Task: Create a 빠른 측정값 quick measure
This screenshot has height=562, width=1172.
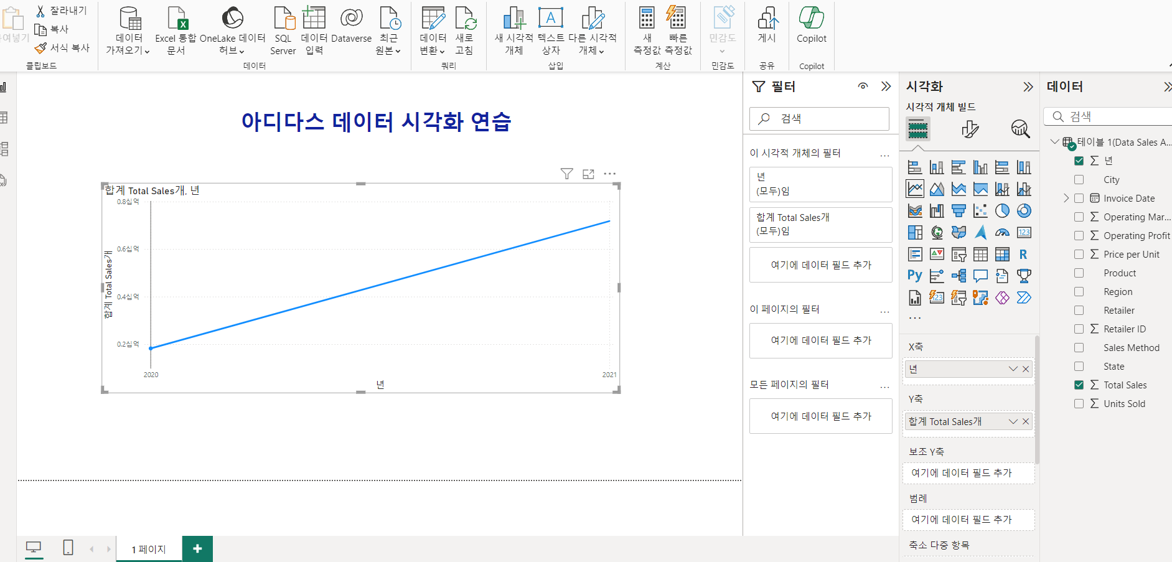Action: coord(678,30)
